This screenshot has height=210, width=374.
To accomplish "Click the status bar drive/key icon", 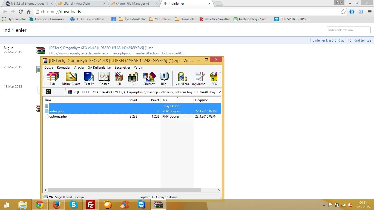I will pyautogui.click(x=48, y=197).
